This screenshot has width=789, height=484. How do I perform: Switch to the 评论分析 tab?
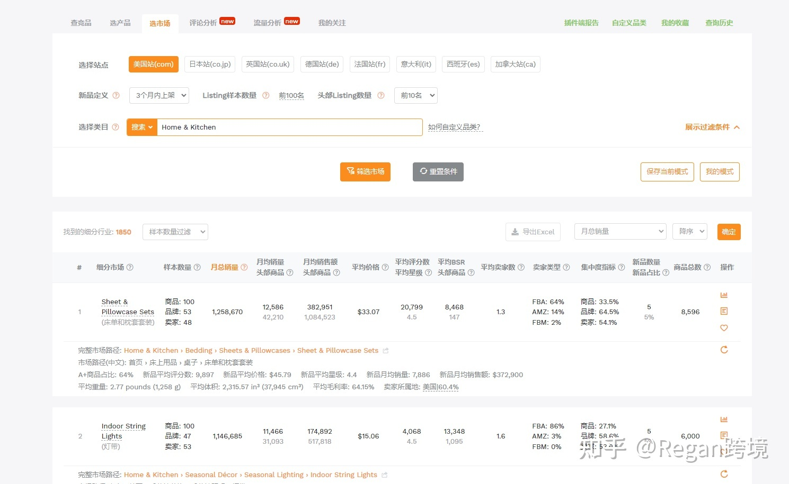pos(203,23)
